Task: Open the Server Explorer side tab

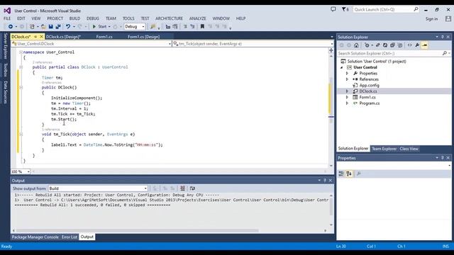Action: pos(5,46)
